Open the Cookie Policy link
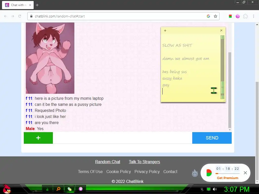 pos(118,172)
